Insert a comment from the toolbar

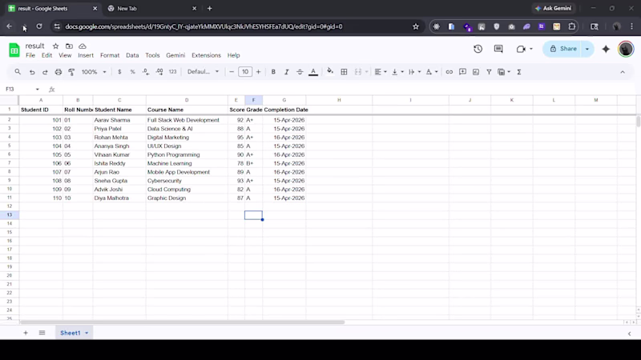pyautogui.click(x=462, y=72)
